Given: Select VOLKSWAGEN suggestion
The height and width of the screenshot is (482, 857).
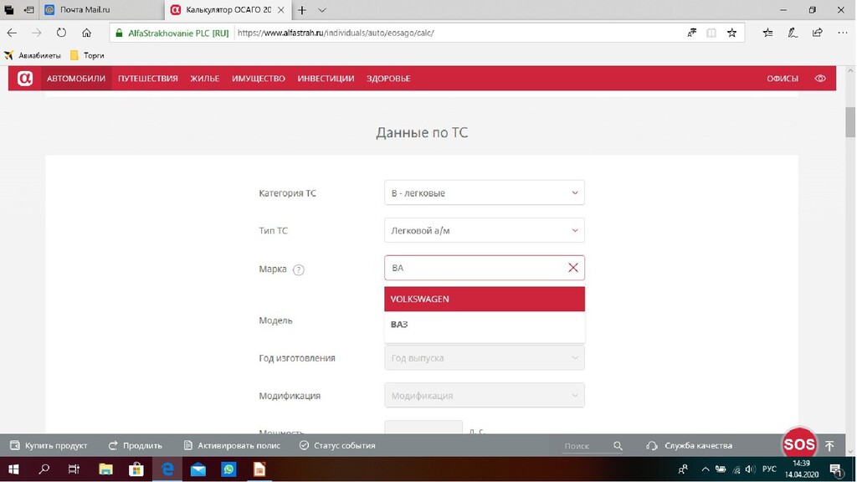Looking at the screenshot, I should tap(485, 299).
